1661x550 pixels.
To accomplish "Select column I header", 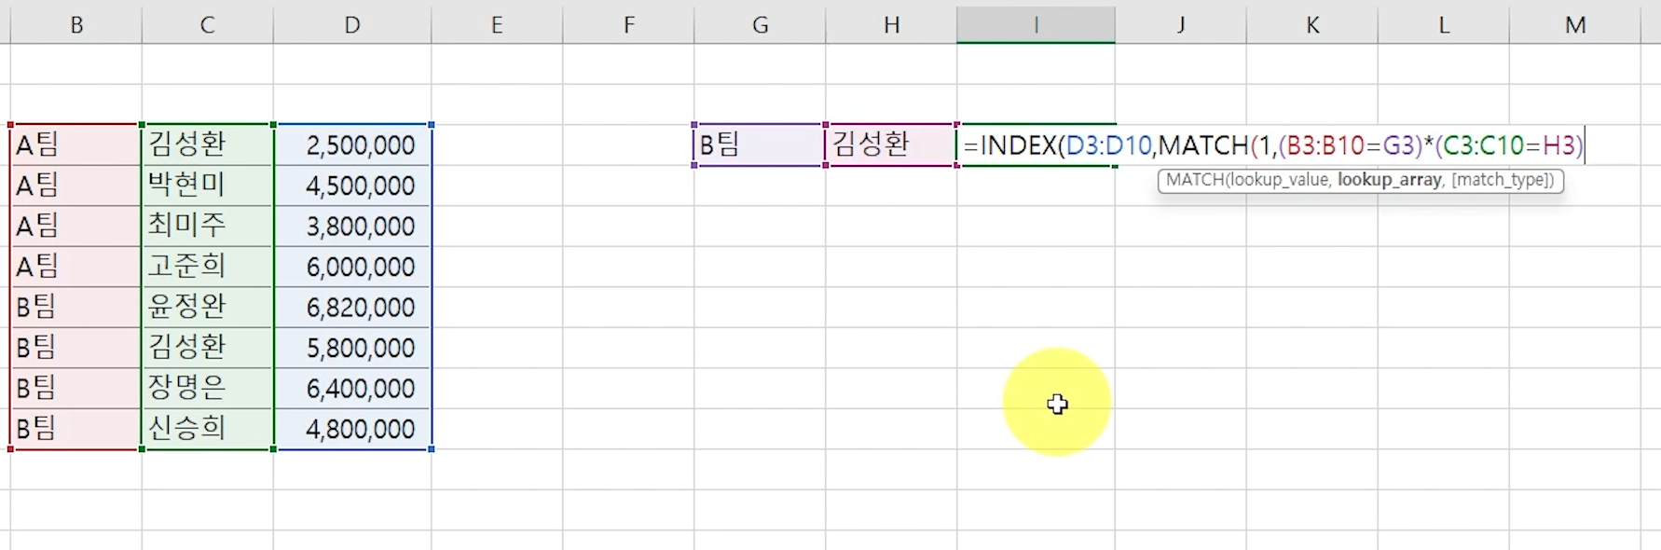I will pos(1036,25).
